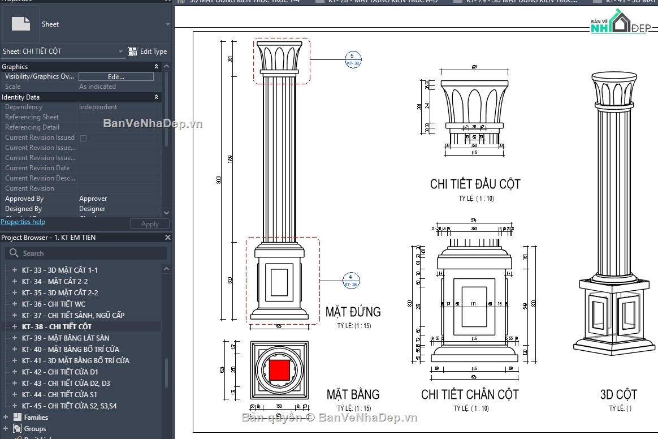The height and width of the screenshot is (439, 658).
Task: Click the full column elevation drawing
Action: (279, 180)
